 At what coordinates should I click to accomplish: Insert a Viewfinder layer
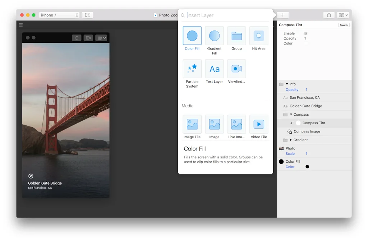(236, 69)
